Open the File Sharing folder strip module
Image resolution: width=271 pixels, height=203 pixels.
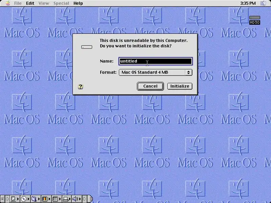[34, 199]
